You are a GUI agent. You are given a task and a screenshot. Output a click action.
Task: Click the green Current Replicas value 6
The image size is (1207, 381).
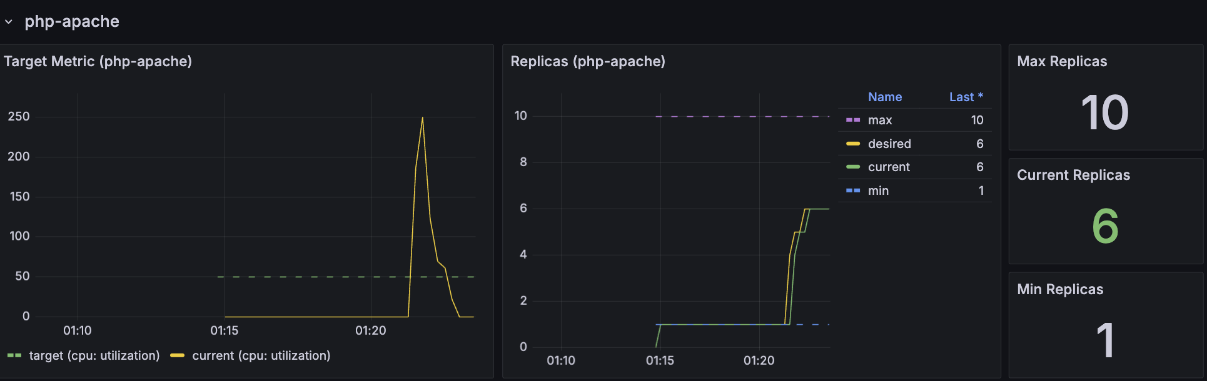[x=1104, y=226]
